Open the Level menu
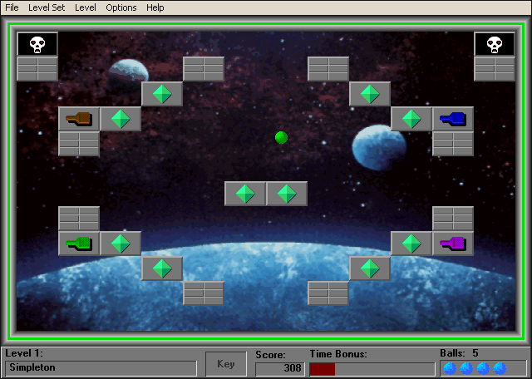This screenshot has width=532, height=379. point(86,7)
